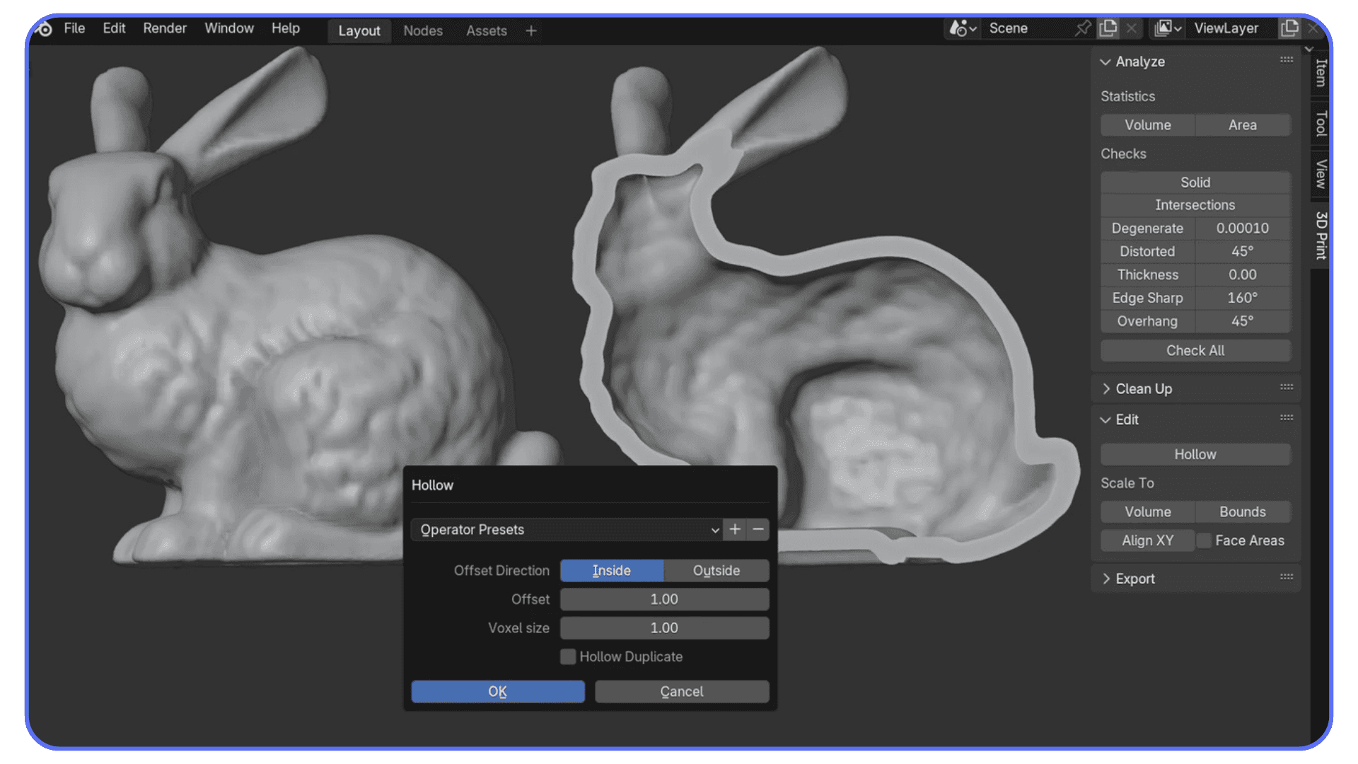Click Scale To Bounds button
The width and height of the screenshot is (1358, 764).
[x=1243, y=511]
